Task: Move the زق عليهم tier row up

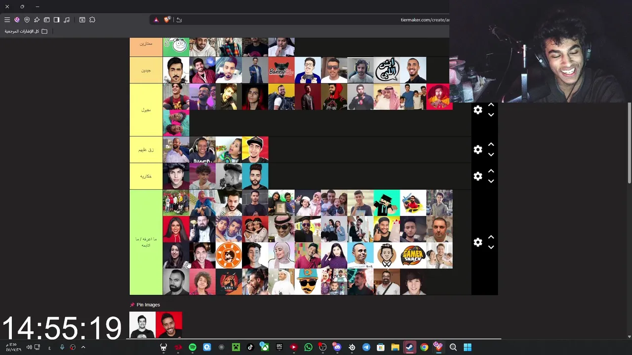Action: click(x=491, y=144)
